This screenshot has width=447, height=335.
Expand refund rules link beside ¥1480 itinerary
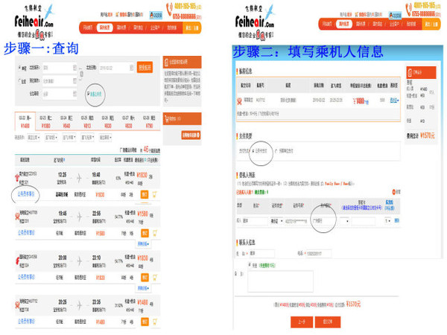tap(394, 100)
